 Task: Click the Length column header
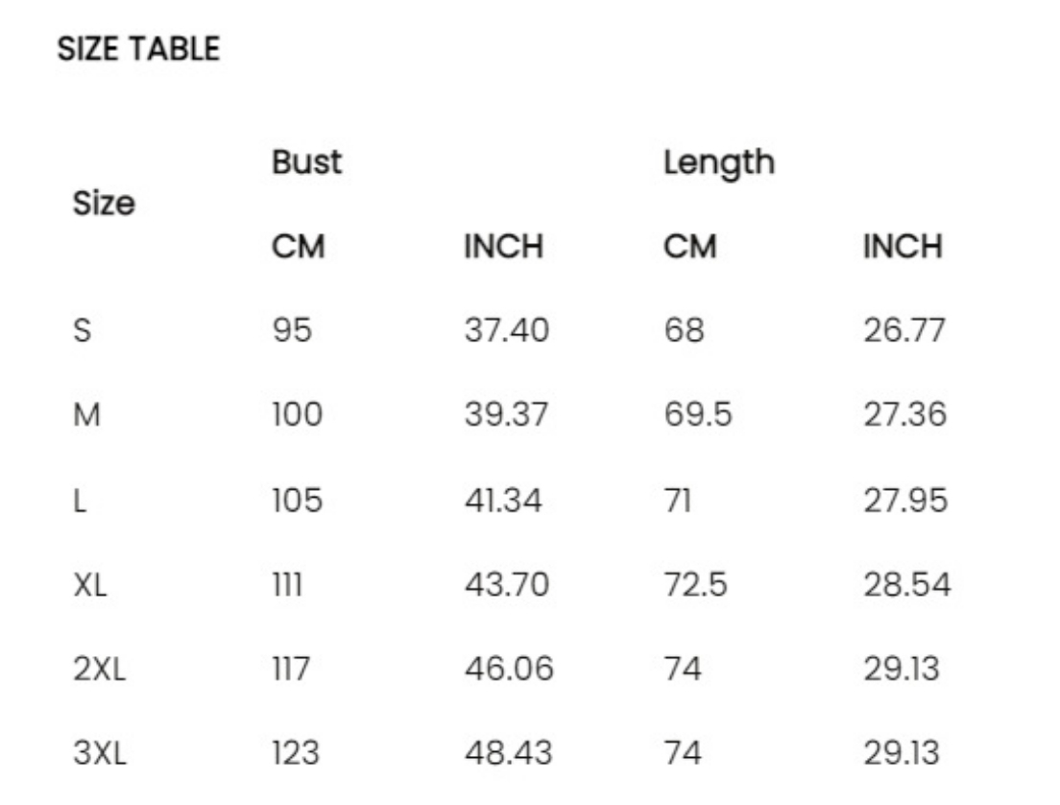(x=719, y=163)
